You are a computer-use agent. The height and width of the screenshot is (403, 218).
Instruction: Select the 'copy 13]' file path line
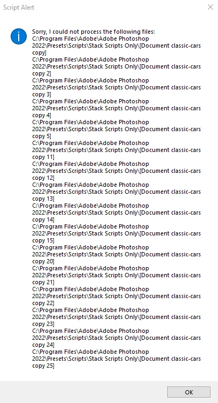pos(116,192)
